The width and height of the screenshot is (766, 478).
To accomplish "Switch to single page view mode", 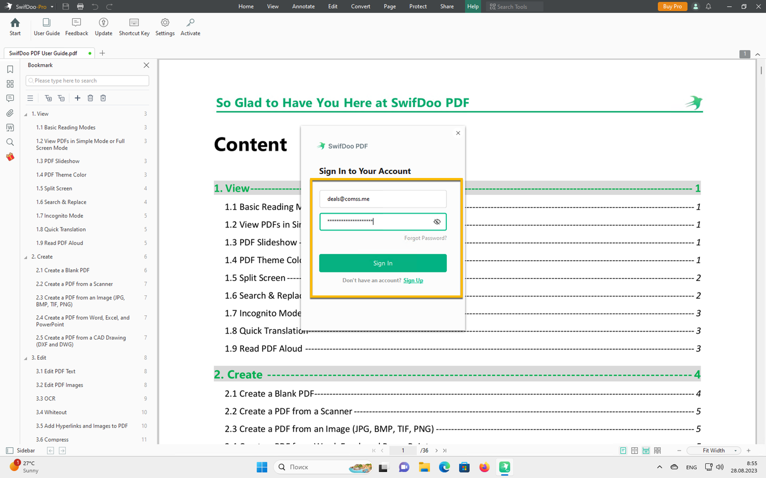I will 623,450.
